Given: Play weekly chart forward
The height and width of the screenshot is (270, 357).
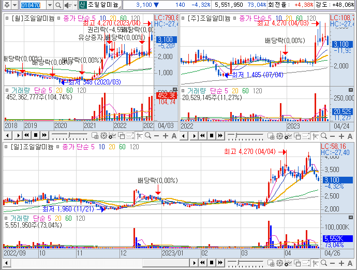Looking at the screenshot, I should click(194, 136).
